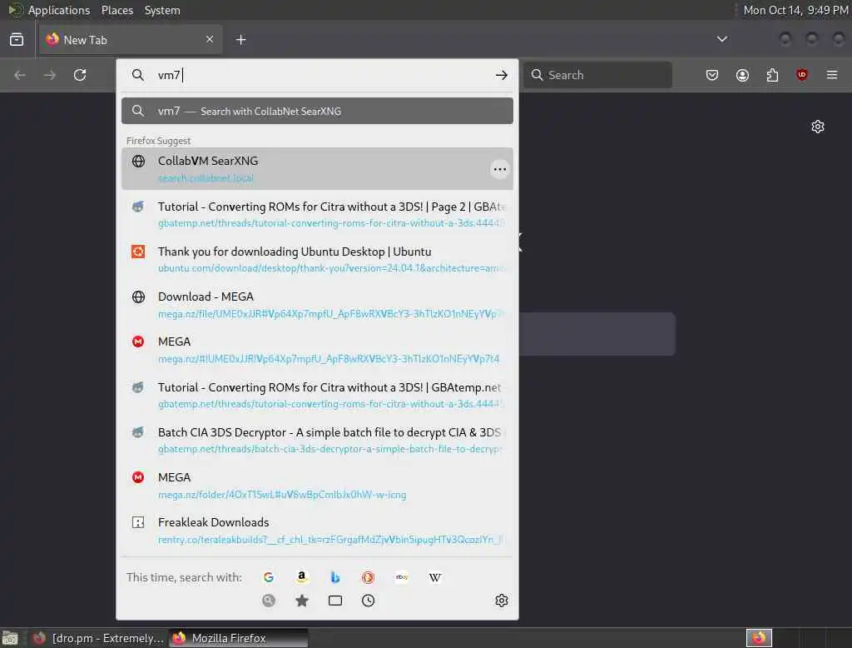852x648 pixels.
Task: Open the Firefox account menu
Action: click(742, 75)
